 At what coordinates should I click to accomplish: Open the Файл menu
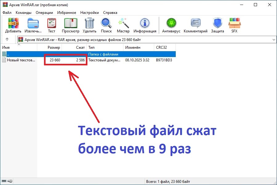point(7,13)
